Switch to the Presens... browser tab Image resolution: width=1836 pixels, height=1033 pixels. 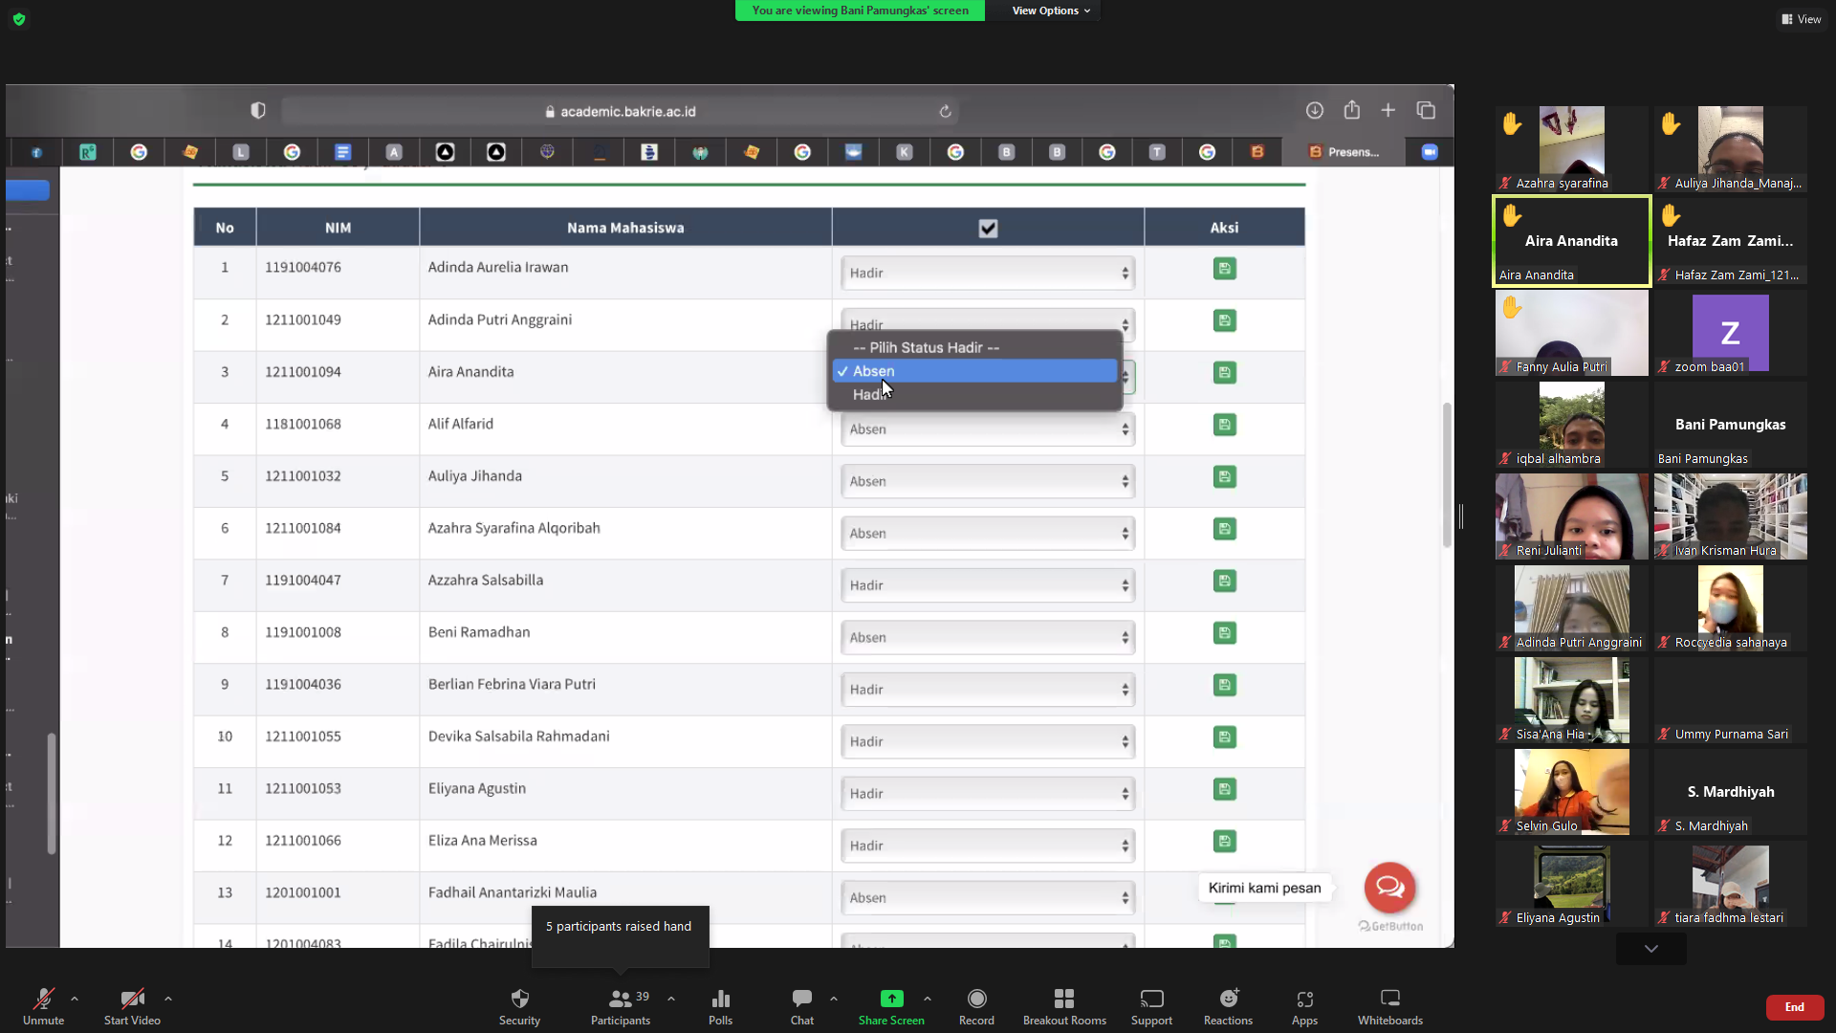point(1344,152)
